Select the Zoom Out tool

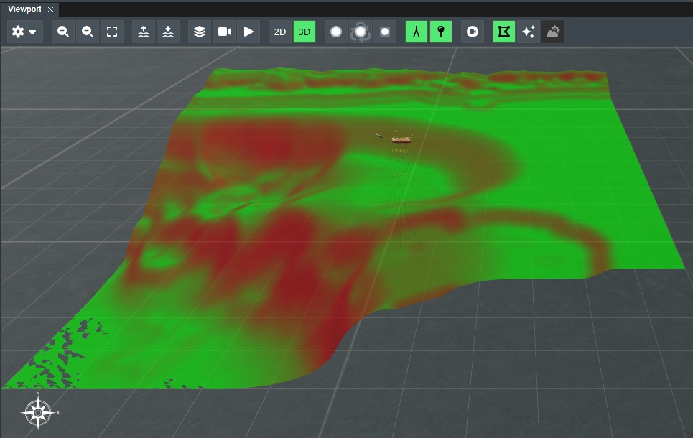coord(88,31)
